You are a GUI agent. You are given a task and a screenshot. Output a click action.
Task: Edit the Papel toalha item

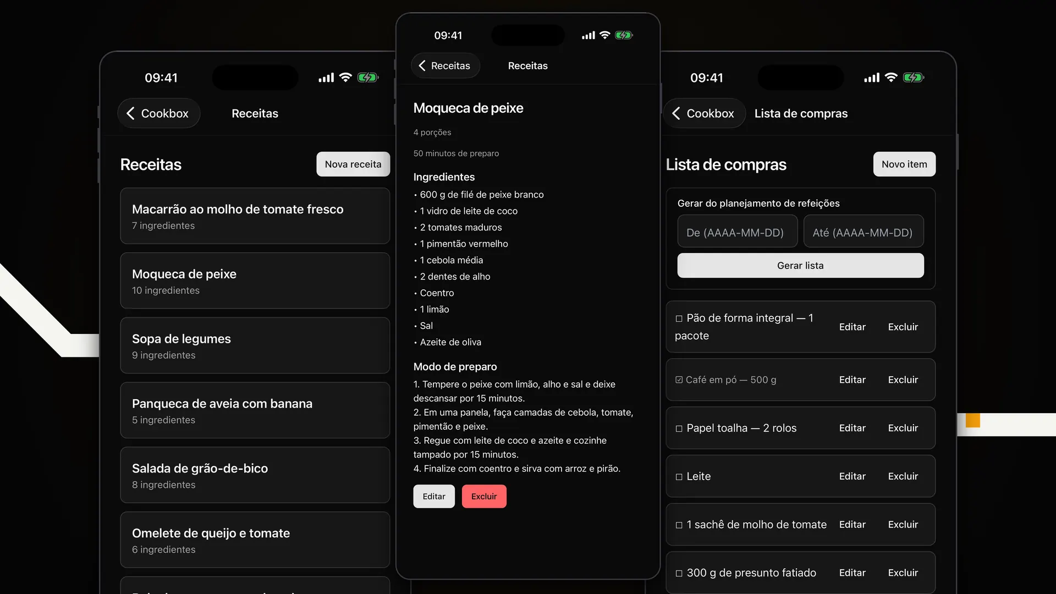pos(852,428)
